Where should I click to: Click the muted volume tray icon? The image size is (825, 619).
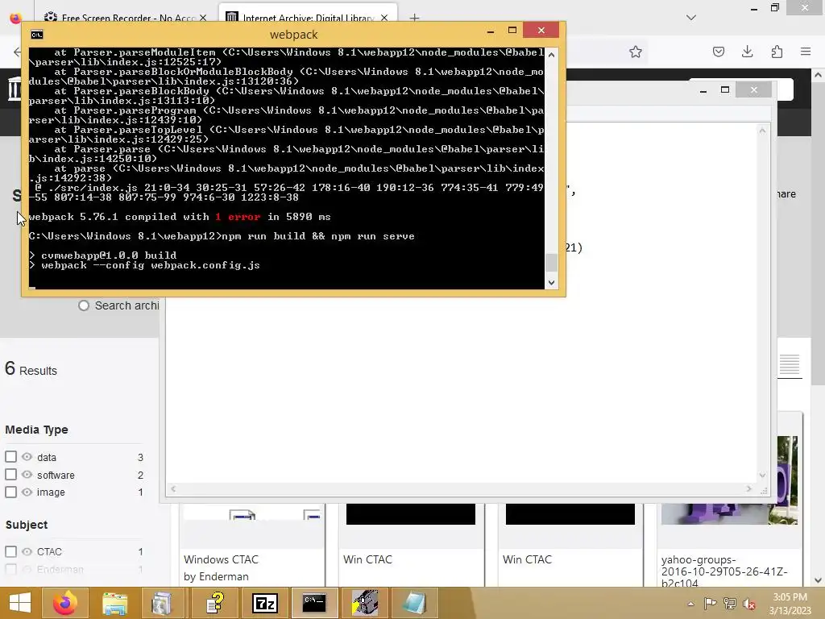pos(748,603)
